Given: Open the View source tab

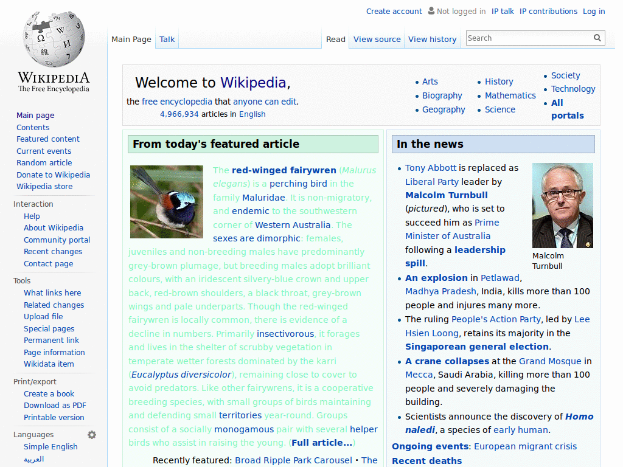Looking at the screenshot, I should (x=377, y=40).
